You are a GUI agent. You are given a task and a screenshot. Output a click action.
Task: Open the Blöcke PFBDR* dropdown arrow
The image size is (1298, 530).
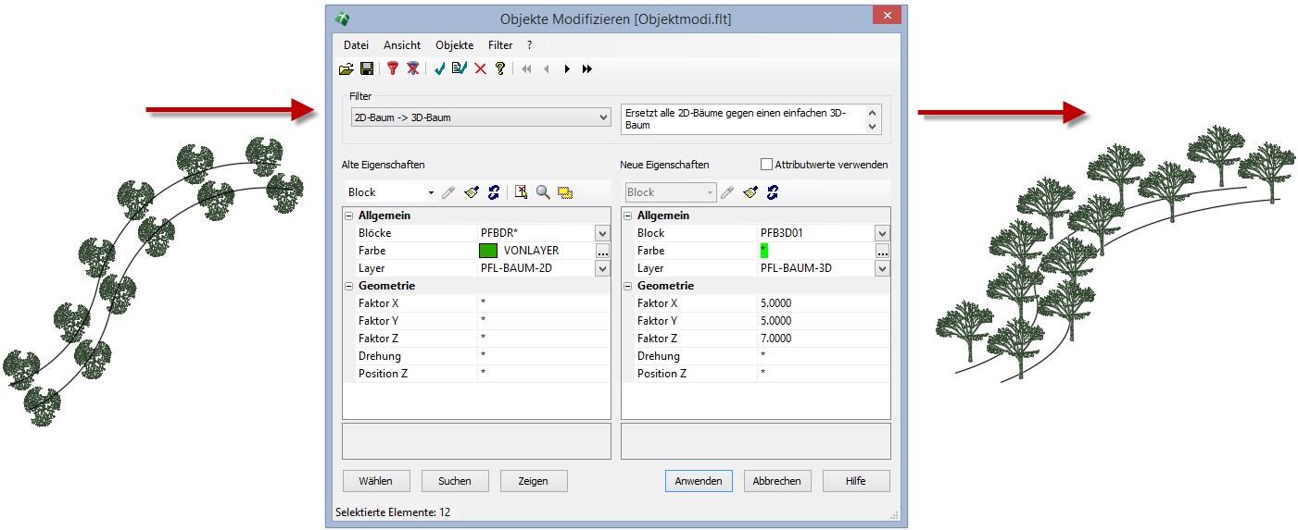tap(602, 233)
